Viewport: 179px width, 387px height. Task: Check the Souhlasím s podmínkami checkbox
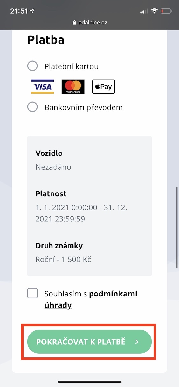point(32,293)
